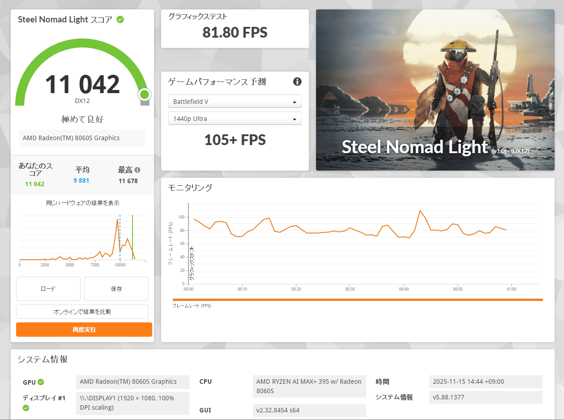Click the 平均 score value 9 881
The height and width of the screenshot is (420, 564).
tap(82, 181)
